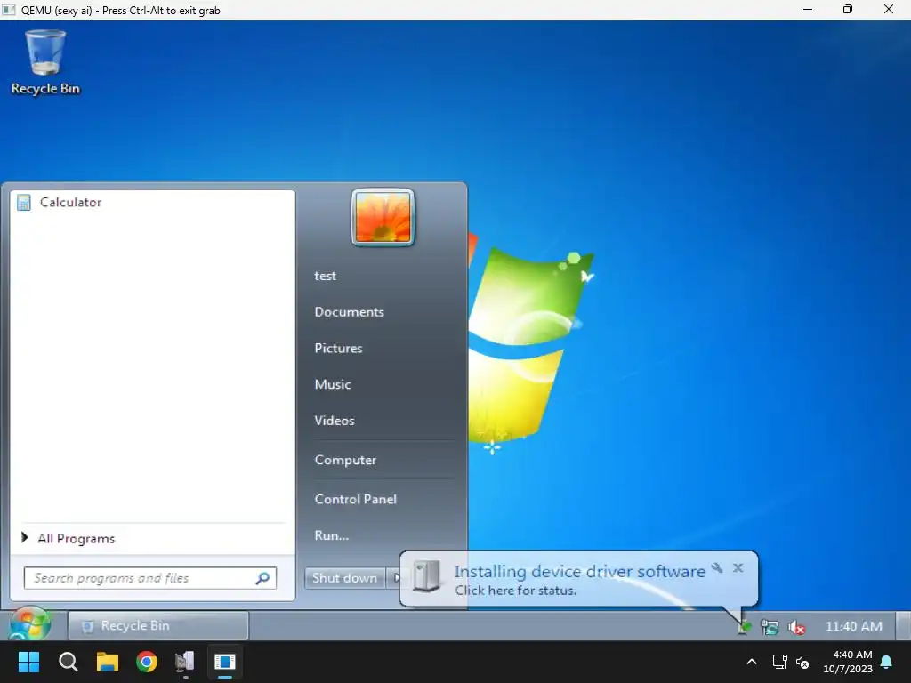Image resolution: width=911 pixels, height=683 pixels.
Task: Open the Windows 11 Start button
Action: (28, 662)
